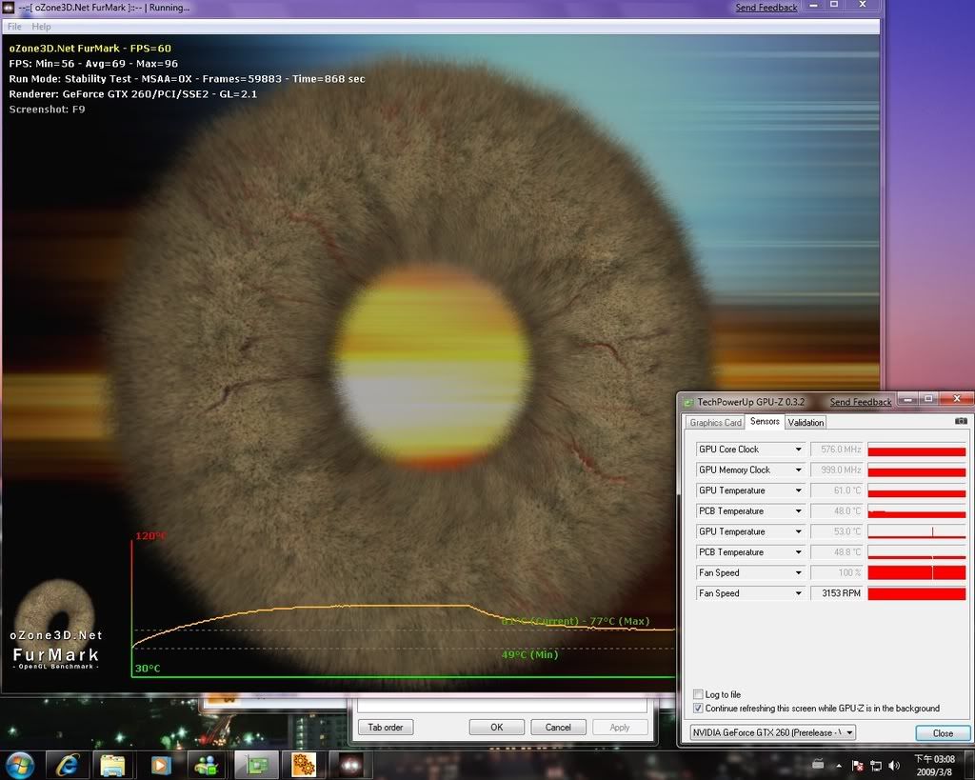This screenshot has width=975, height=780.
Task: Enable the Log to file checkbox
Action: click(698, 694)
